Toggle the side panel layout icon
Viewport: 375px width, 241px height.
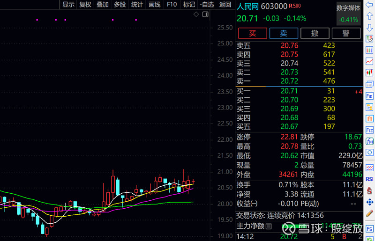tap(205, 15)
